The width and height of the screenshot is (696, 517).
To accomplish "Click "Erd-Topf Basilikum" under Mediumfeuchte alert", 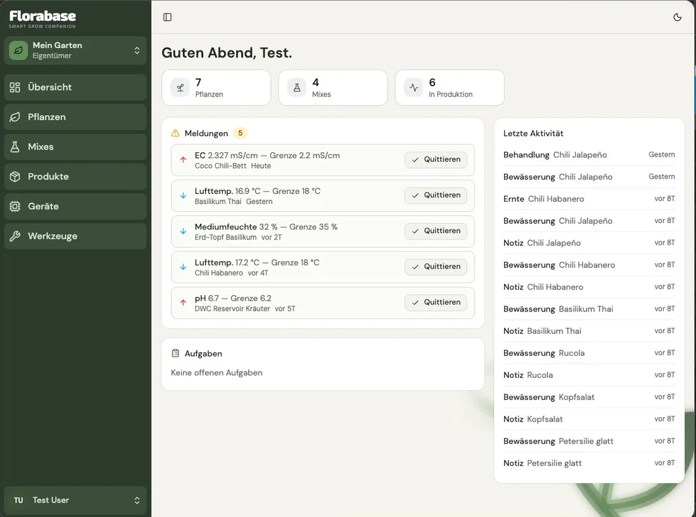I will (225, 237).
